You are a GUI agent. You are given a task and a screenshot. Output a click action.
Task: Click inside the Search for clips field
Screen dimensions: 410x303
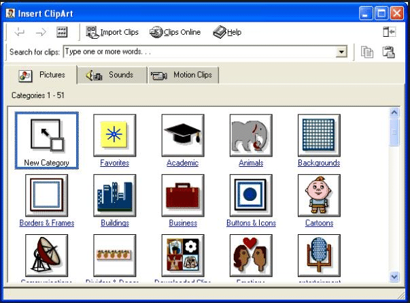(x=200, y=52)
